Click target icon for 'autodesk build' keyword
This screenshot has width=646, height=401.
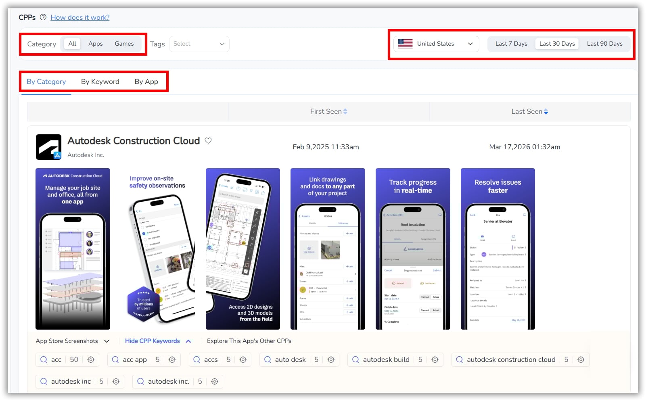[x=435, y=359]
